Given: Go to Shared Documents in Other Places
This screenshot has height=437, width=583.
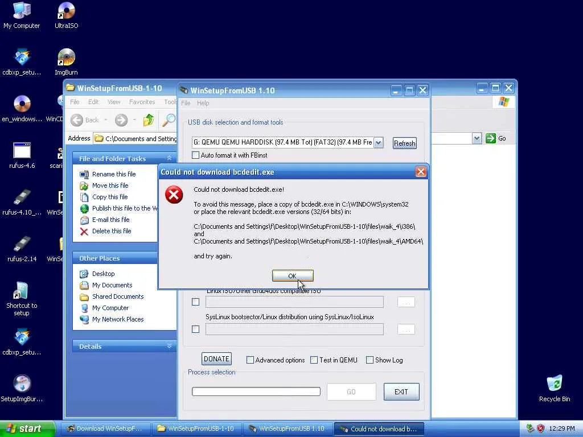Looking at the screenshot, I should coord(118,296).
